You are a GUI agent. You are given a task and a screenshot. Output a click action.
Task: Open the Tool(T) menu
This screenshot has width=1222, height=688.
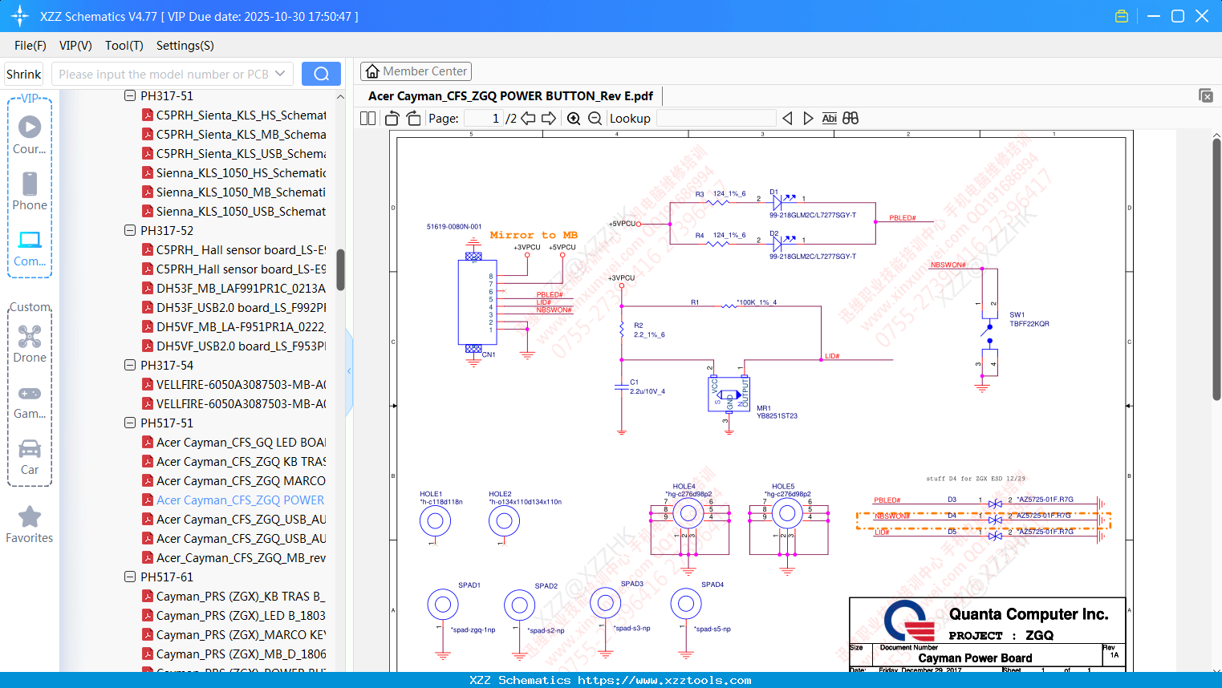pyautogui.click(x=124, y=46)
